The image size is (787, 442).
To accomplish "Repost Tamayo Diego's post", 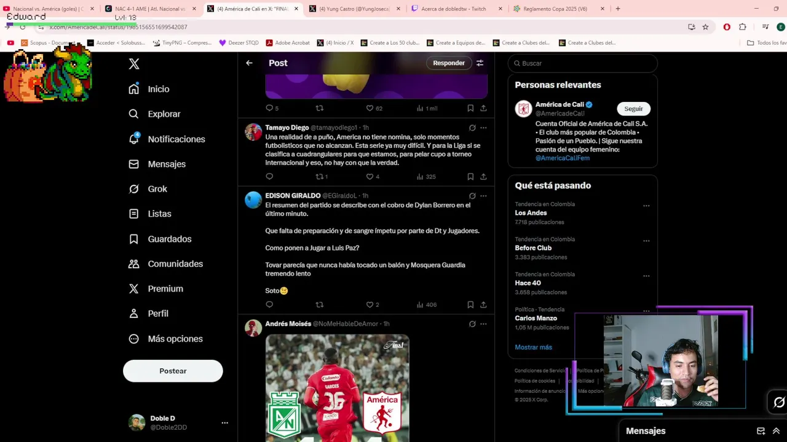I will 320,176.
